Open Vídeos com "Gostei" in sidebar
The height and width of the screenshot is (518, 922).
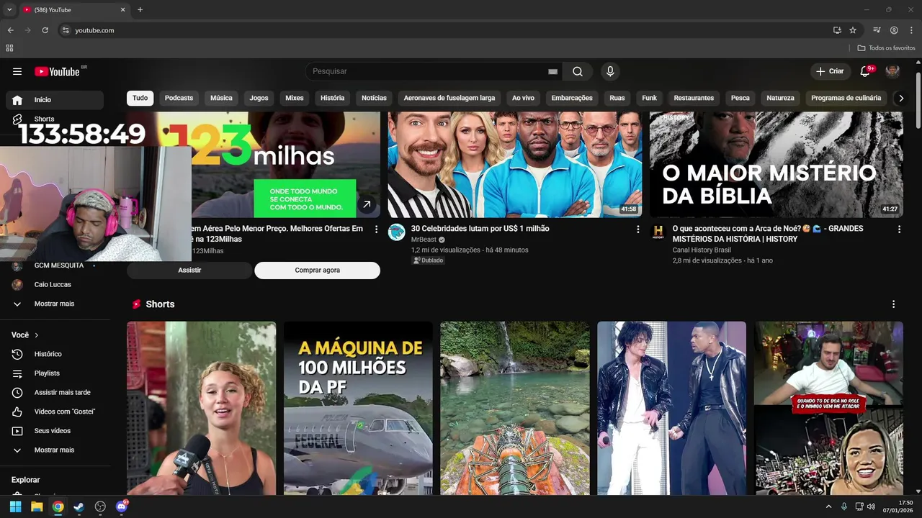tap(55, 412)
